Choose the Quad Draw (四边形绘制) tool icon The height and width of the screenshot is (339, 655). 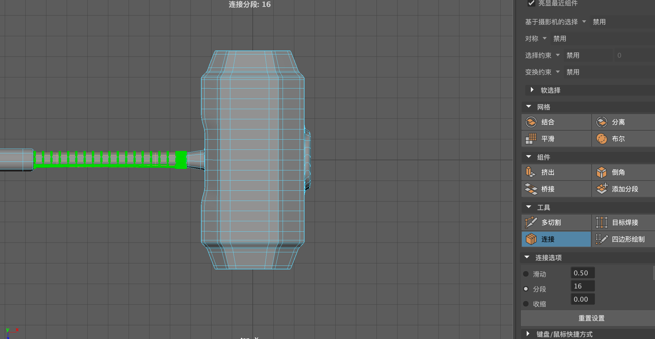coord(601,239)
